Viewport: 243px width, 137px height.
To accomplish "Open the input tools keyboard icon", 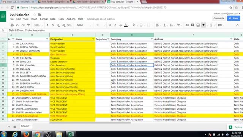I will [220, 25].
